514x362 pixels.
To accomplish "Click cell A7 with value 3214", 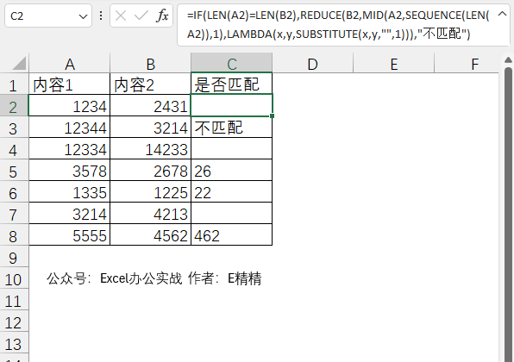I will (70, 213).
